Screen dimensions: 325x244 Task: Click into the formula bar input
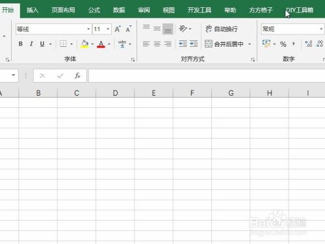click(x=207, y=75)
